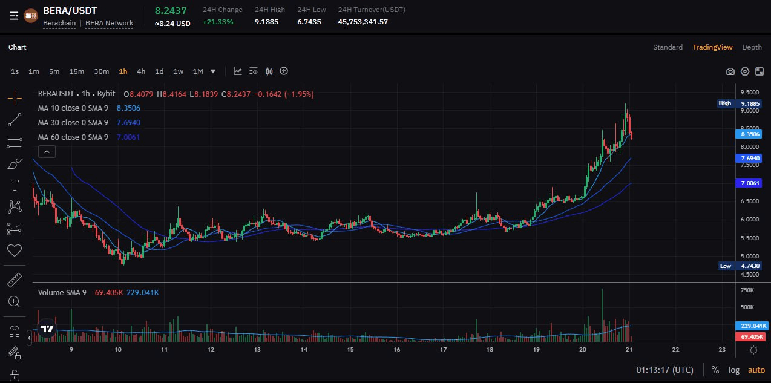Screen dimensions: 771x383
Task: Select the 30m timeframe
Action: pos(102,71)
